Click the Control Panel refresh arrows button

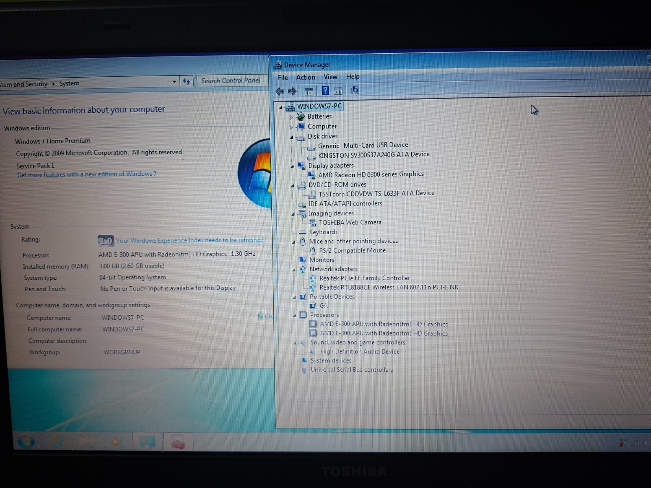[186, 82]
